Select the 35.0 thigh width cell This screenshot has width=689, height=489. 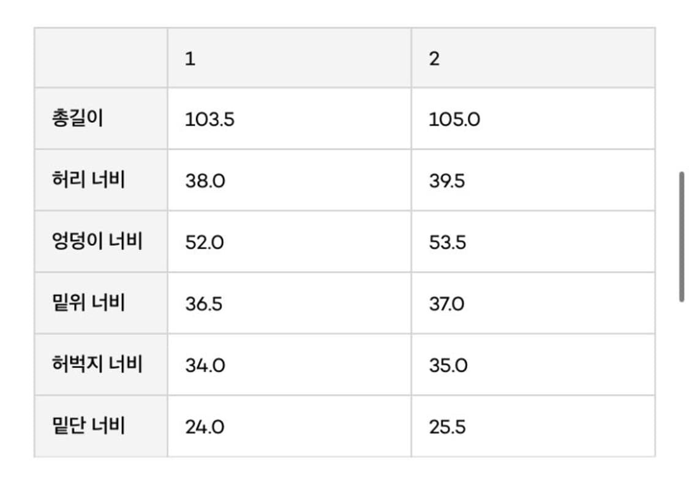click(448, 366)
